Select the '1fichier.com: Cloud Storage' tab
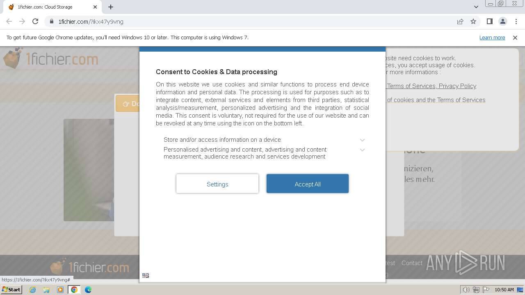The width and height of the screenshot is (525, 295). 52,7
